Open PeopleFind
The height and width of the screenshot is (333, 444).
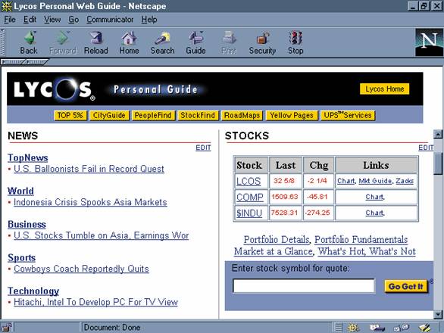(x=153, y=116)
